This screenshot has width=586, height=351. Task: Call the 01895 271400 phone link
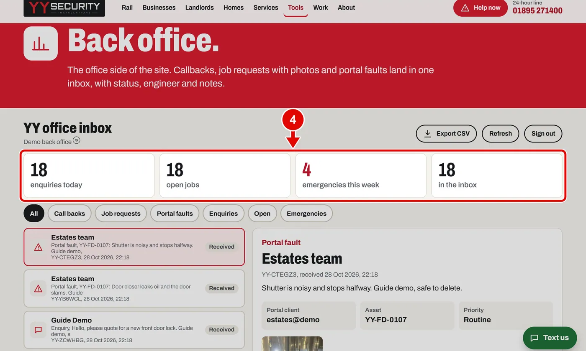click(537, 11)
